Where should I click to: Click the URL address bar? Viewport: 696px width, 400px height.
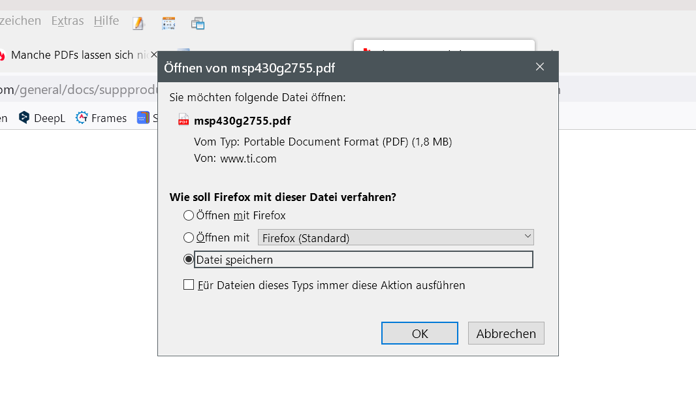click(78, 90)
